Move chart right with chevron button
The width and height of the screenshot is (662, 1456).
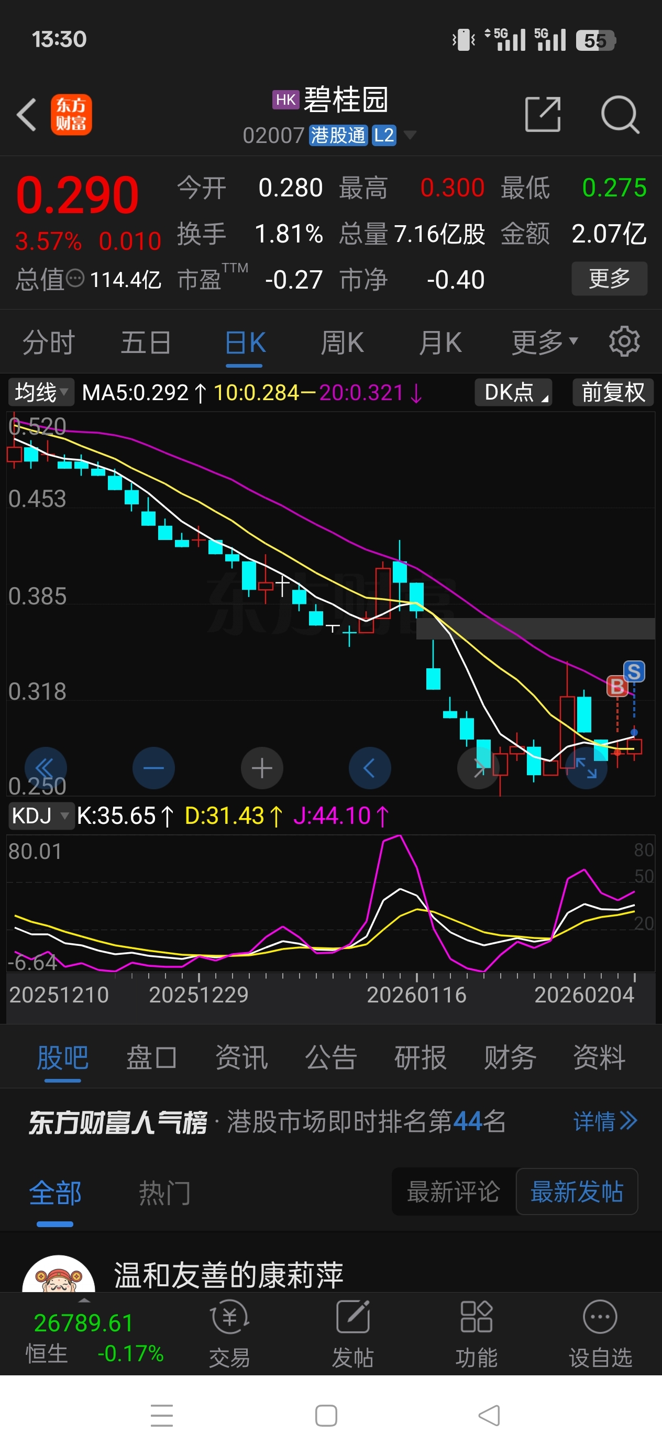click(478, 768)
